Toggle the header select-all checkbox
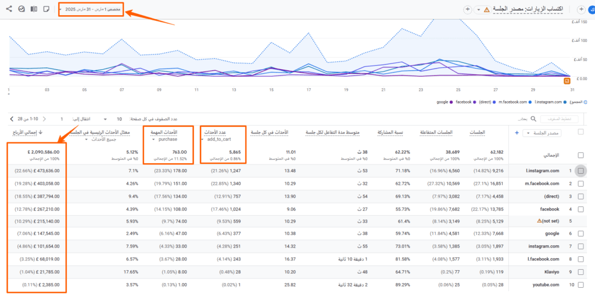 [580, 132]
